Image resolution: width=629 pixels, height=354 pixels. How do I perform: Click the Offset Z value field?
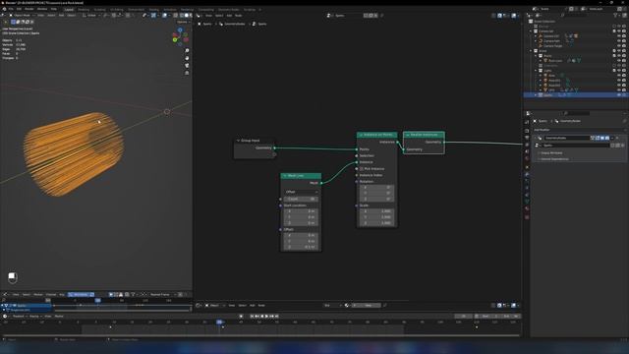coord(302,247)
